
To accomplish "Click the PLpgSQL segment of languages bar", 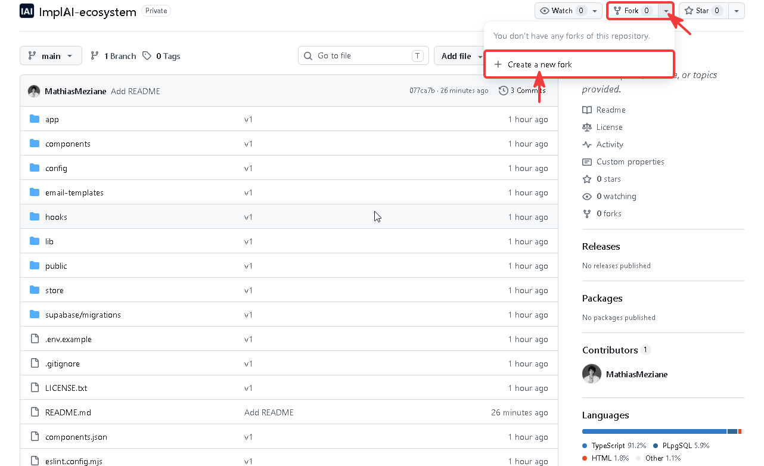I will tap(732, 431).
